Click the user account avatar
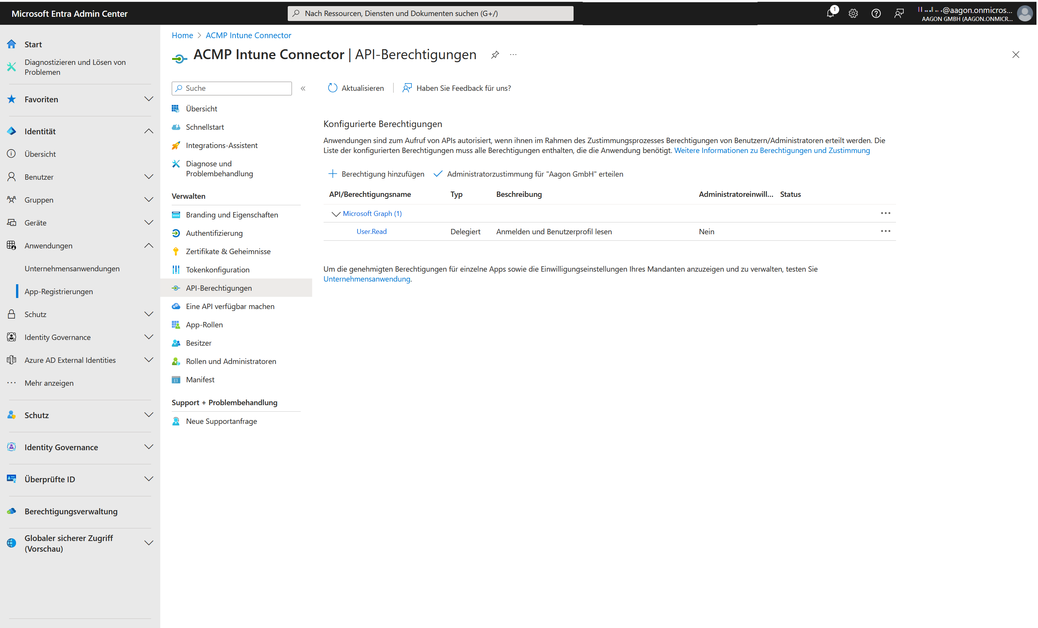Image resolution: width=1038 pixels, height=628 pixels. tap(1025, 13)
